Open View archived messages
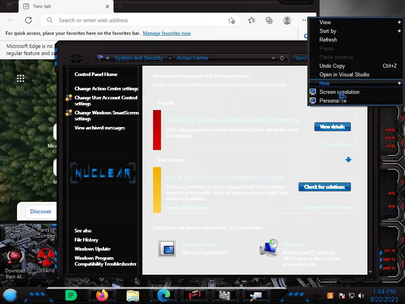Image resolution: width=405 pixels, height=304 pixels. coord(100,128)
